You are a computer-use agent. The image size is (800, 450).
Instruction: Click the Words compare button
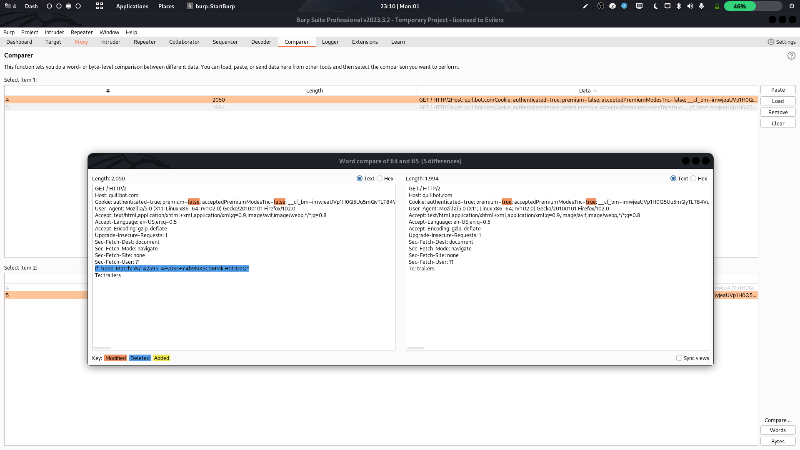click(x=777, y=430)
